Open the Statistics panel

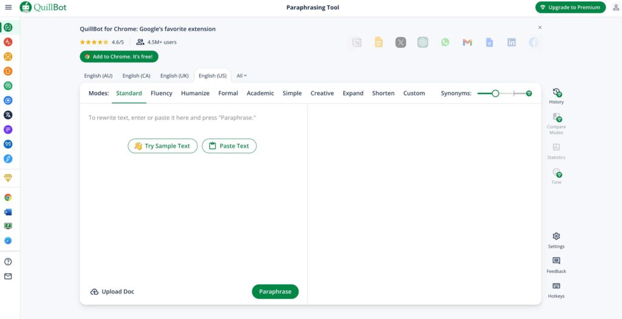coord(556,151)
